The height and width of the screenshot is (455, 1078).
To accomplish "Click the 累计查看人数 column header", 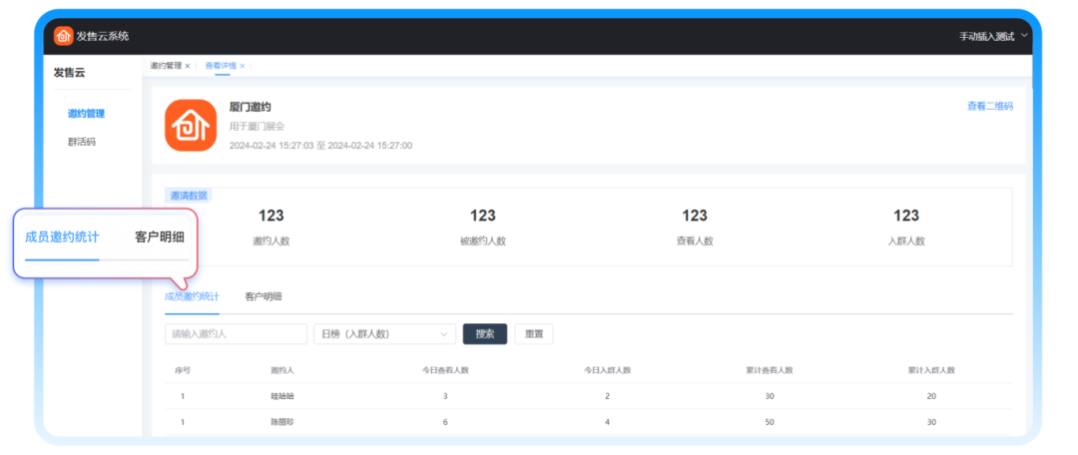I will click(770, 370).
